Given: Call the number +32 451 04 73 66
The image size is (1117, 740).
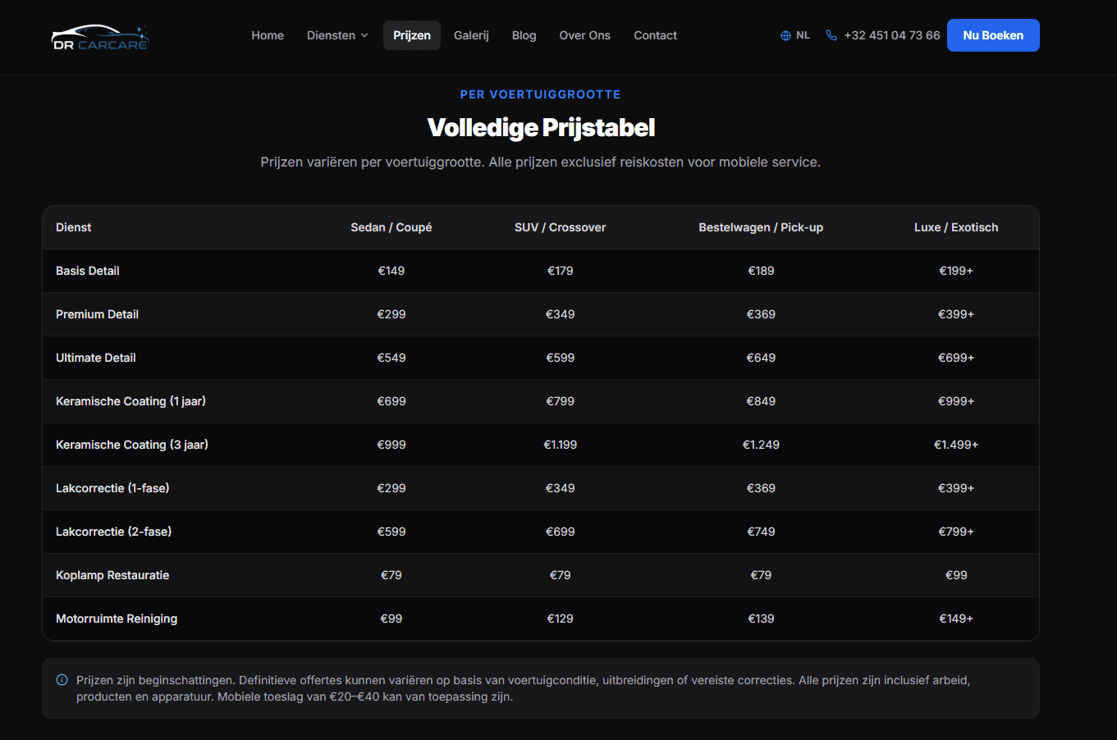Looking at the screenshot, I should pyautogui.click(x=891, y=35).
